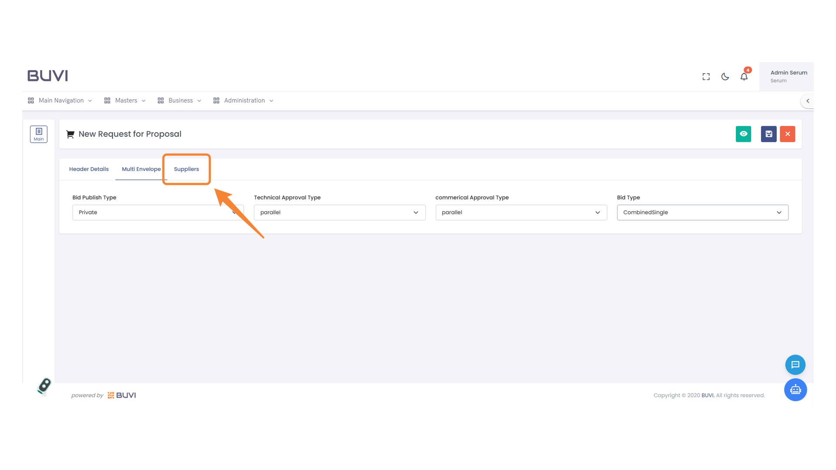This screenshot has width=836, height=470.
Task: Open the chat widget at bottom right
Action: click(x=795, y=365)
